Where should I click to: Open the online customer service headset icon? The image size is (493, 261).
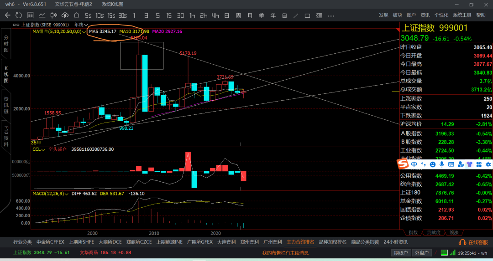click(x=462, y=242)
